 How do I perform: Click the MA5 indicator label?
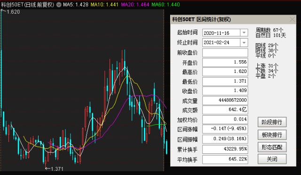(76, 5)
